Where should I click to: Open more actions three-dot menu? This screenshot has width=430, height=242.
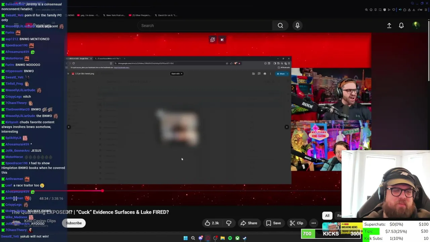tap(313, 223)
